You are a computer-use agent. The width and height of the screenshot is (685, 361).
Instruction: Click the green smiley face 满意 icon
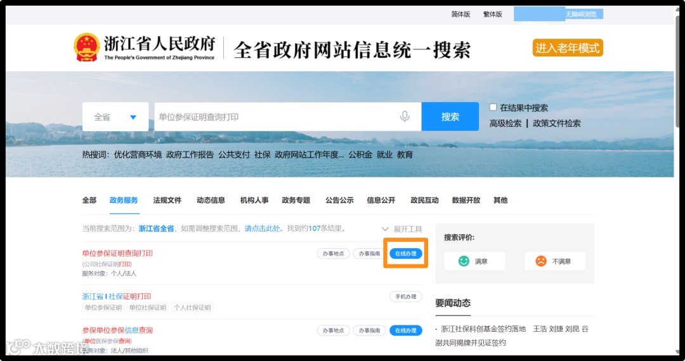click(464, 261)
